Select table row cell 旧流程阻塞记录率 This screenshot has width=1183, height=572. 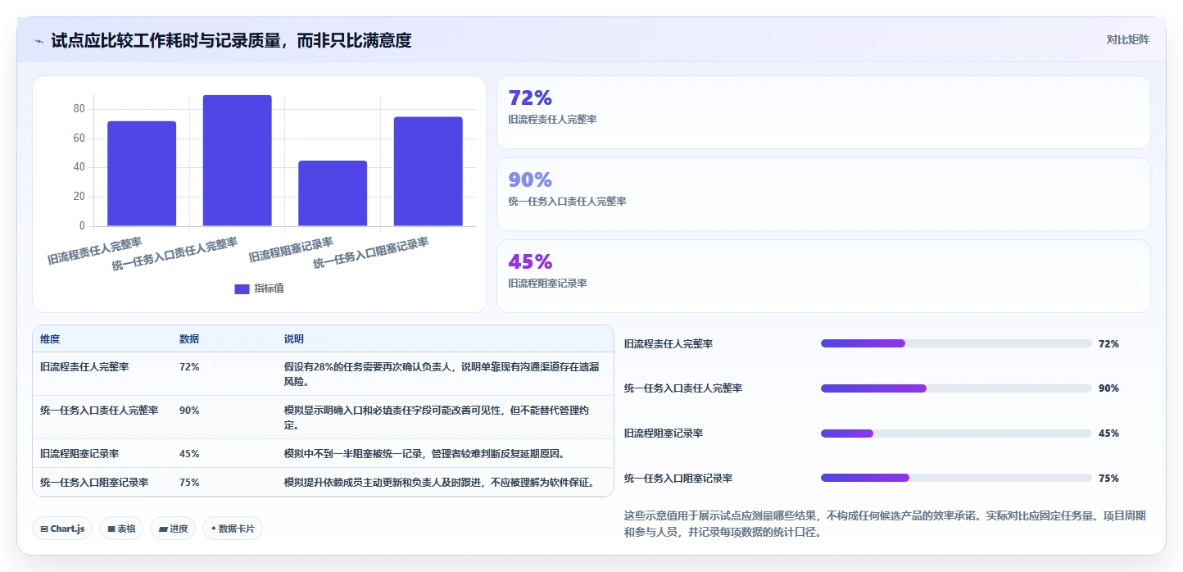click(79, 453)
